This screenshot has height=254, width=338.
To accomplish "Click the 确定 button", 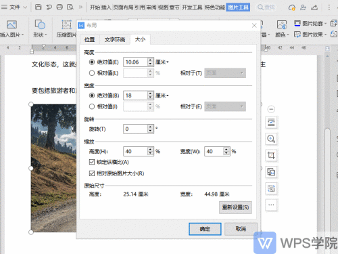I will pos(205,229).
